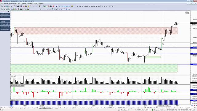Click the black current price label 75144
Viewport: 197px width, 111px height.
pyautogui.click(x=194, y=23)
